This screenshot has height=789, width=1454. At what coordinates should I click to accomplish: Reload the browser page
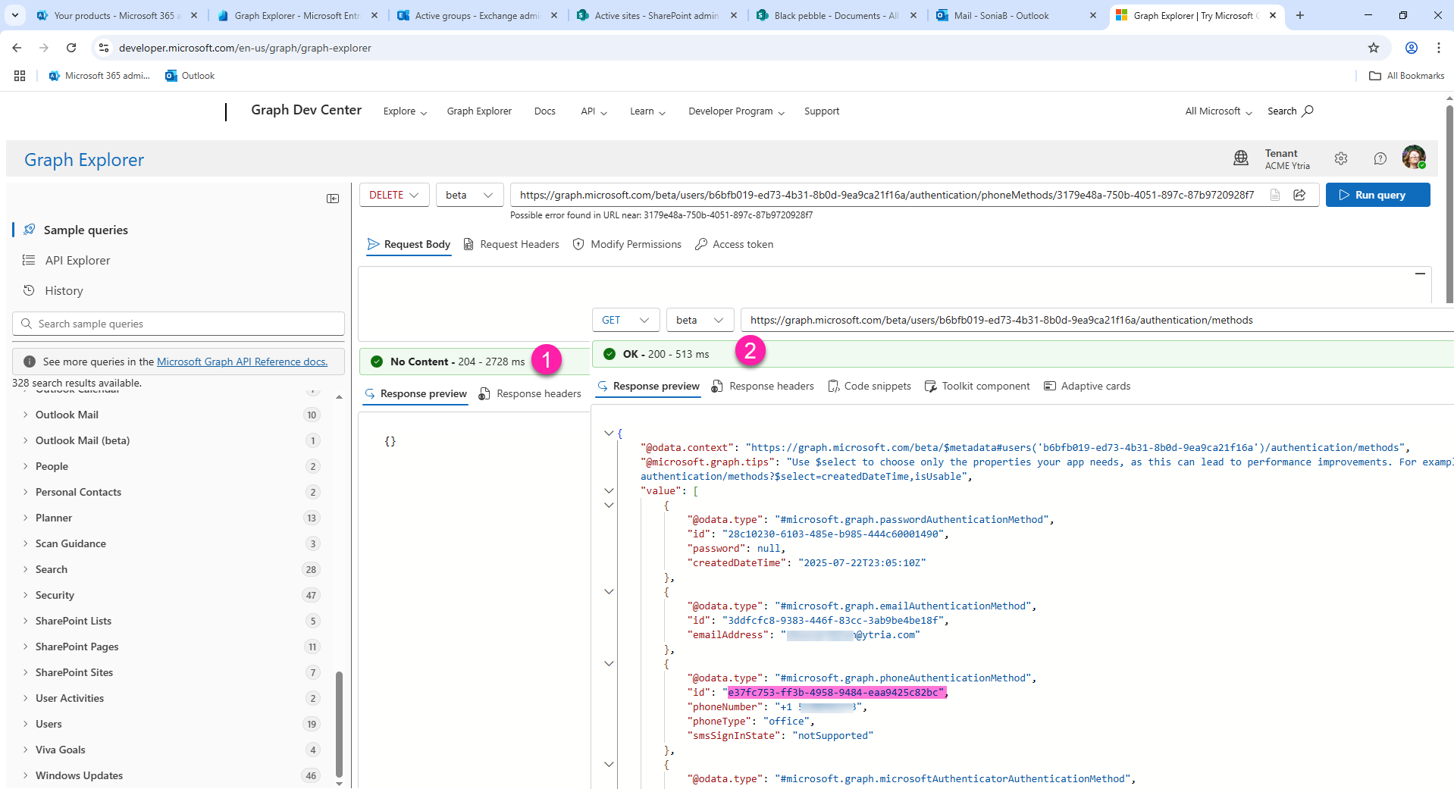coord(71,48)
